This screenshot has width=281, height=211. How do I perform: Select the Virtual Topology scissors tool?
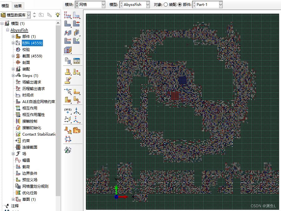pos(77,100)
